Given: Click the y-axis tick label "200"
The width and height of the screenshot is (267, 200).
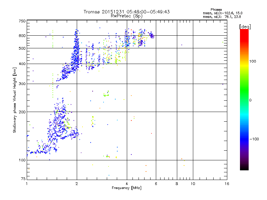Looking at the screenshot, I should (x=22, y=112).
